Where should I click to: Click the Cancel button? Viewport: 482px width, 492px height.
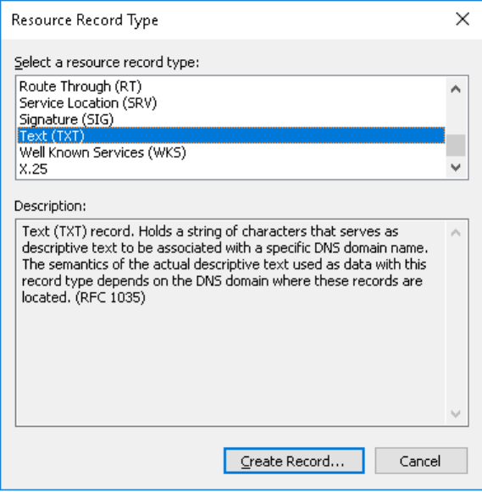pos(421,461)
